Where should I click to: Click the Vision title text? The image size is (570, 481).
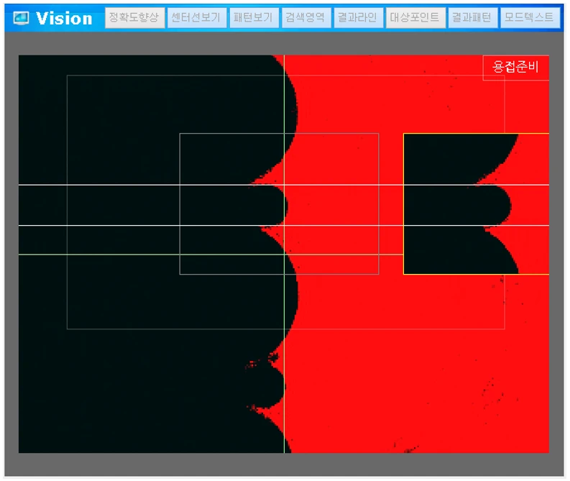[x=65, y=18]
